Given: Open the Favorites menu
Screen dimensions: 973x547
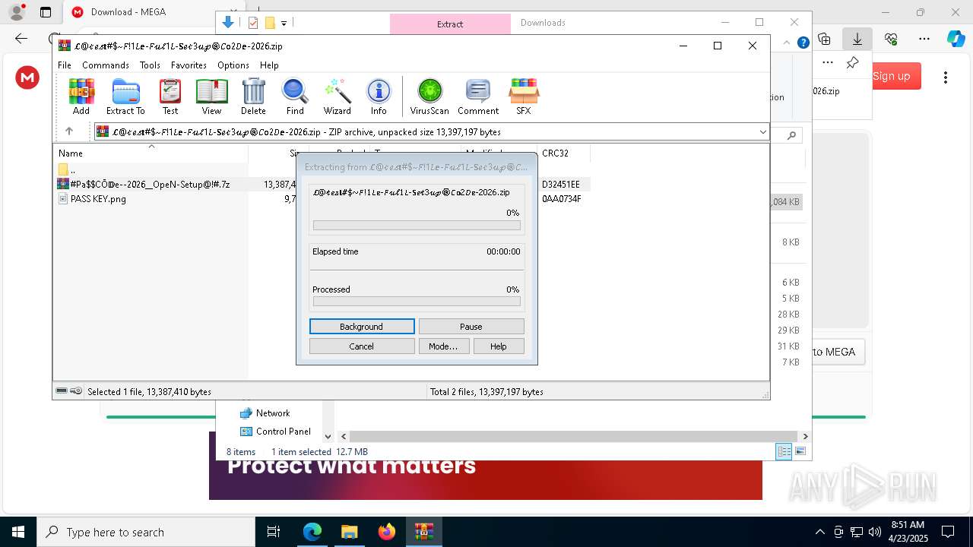Looking at the screenshot, I should tap(189, 65).
